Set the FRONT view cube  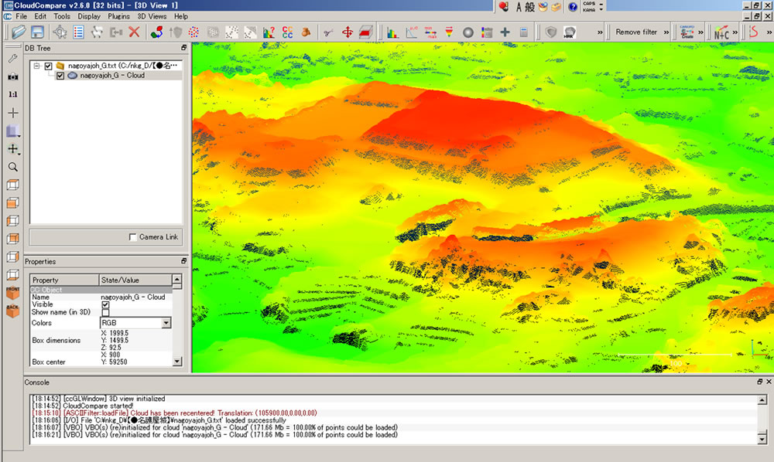click(x=13, y=292)
